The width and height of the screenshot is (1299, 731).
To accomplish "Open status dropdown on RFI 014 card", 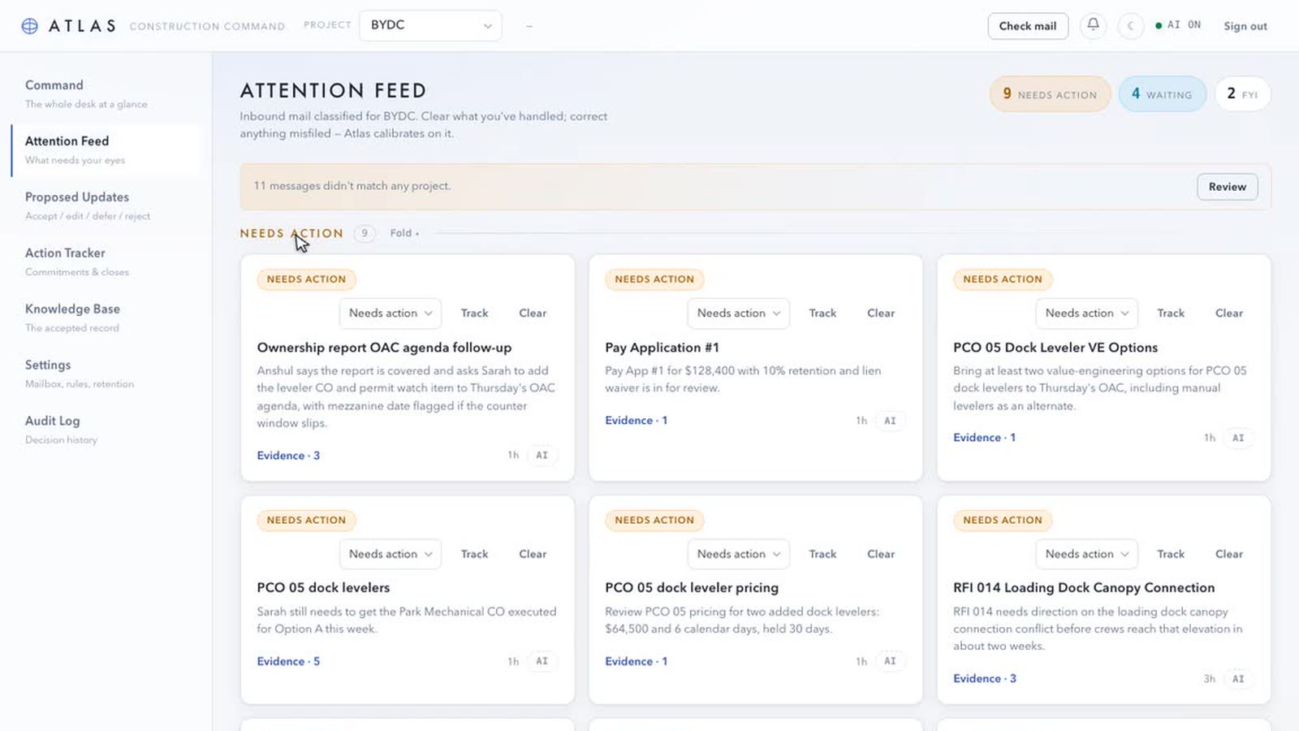I will [x=1087, y=554].
